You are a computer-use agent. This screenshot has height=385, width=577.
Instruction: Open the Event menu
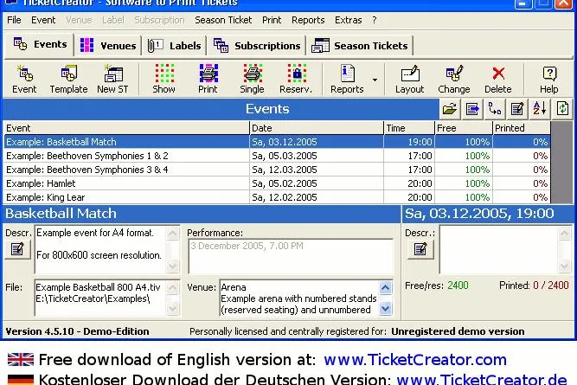click(x=43, y=20)
